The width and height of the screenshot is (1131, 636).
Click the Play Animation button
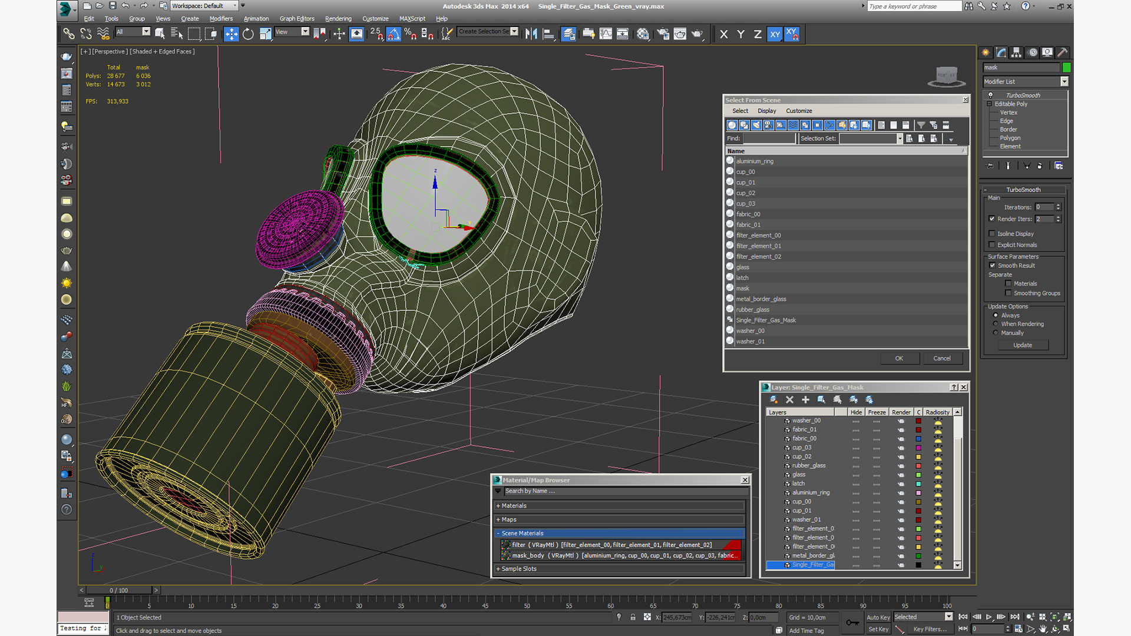(x=989, y=617)
